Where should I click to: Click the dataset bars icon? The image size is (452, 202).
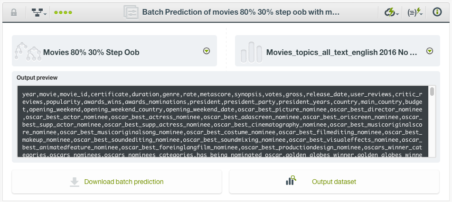251,52
